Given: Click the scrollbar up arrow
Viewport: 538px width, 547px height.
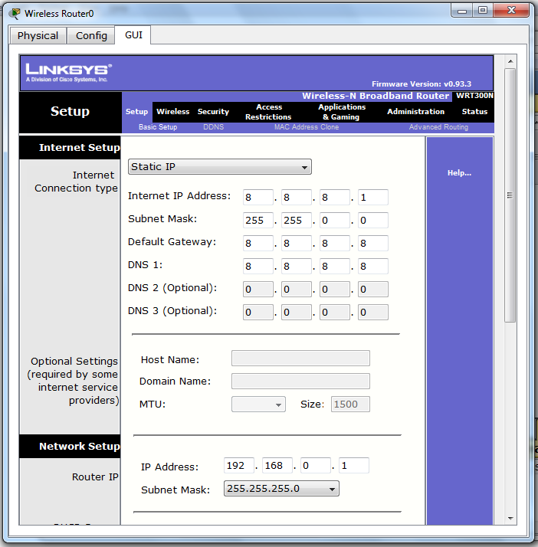Looking at the screenshot, I should coord(510,61).
